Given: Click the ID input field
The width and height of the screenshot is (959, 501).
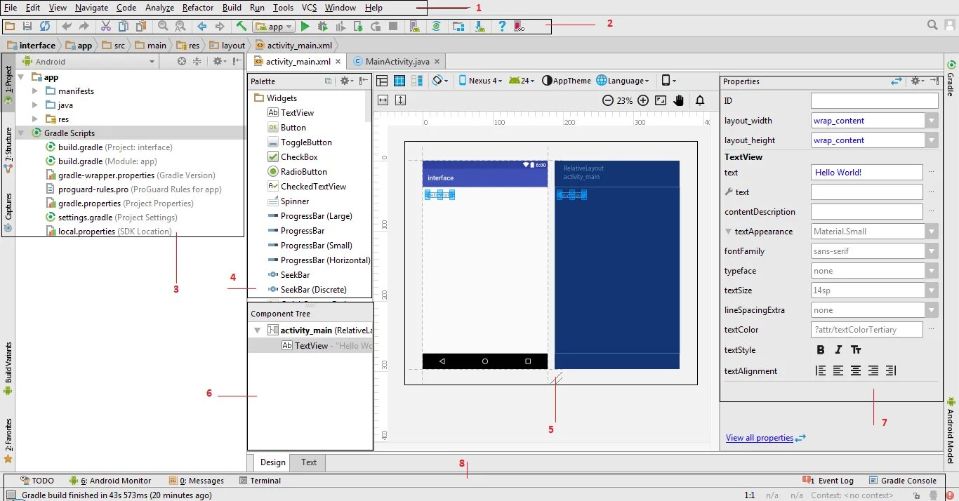Looking at the screenshot, I should point(874,101).
